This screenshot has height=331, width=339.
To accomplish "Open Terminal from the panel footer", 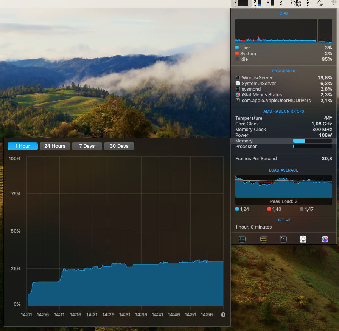I will [x=283, y=239].
